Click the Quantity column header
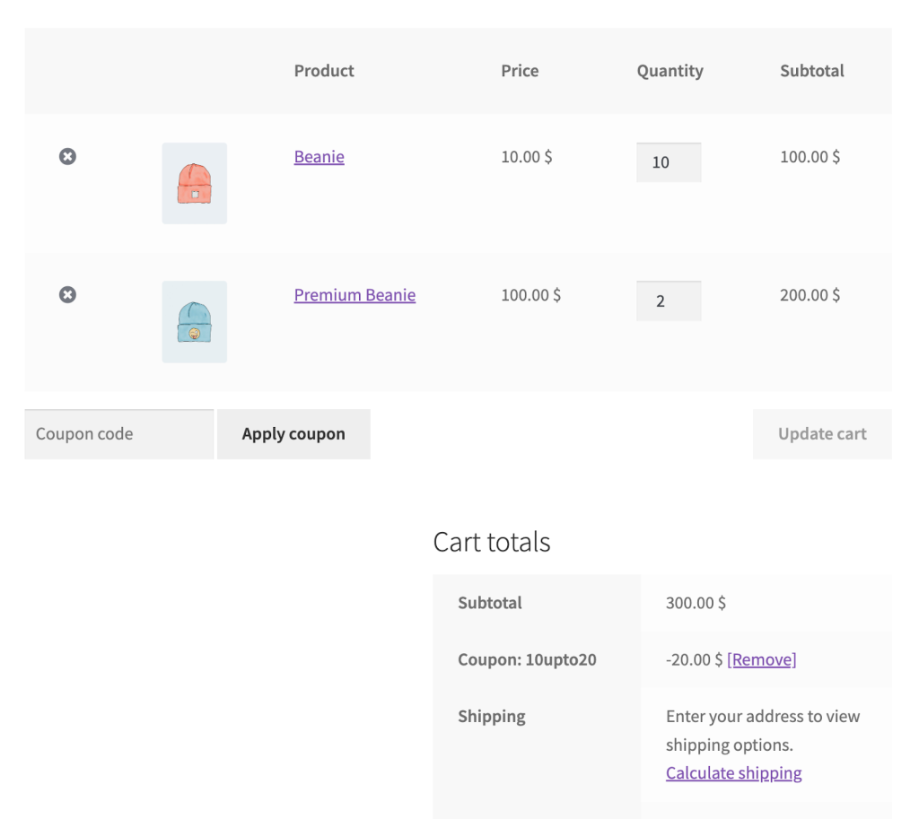This screenshot has width=919, height=819. (670, 71)
